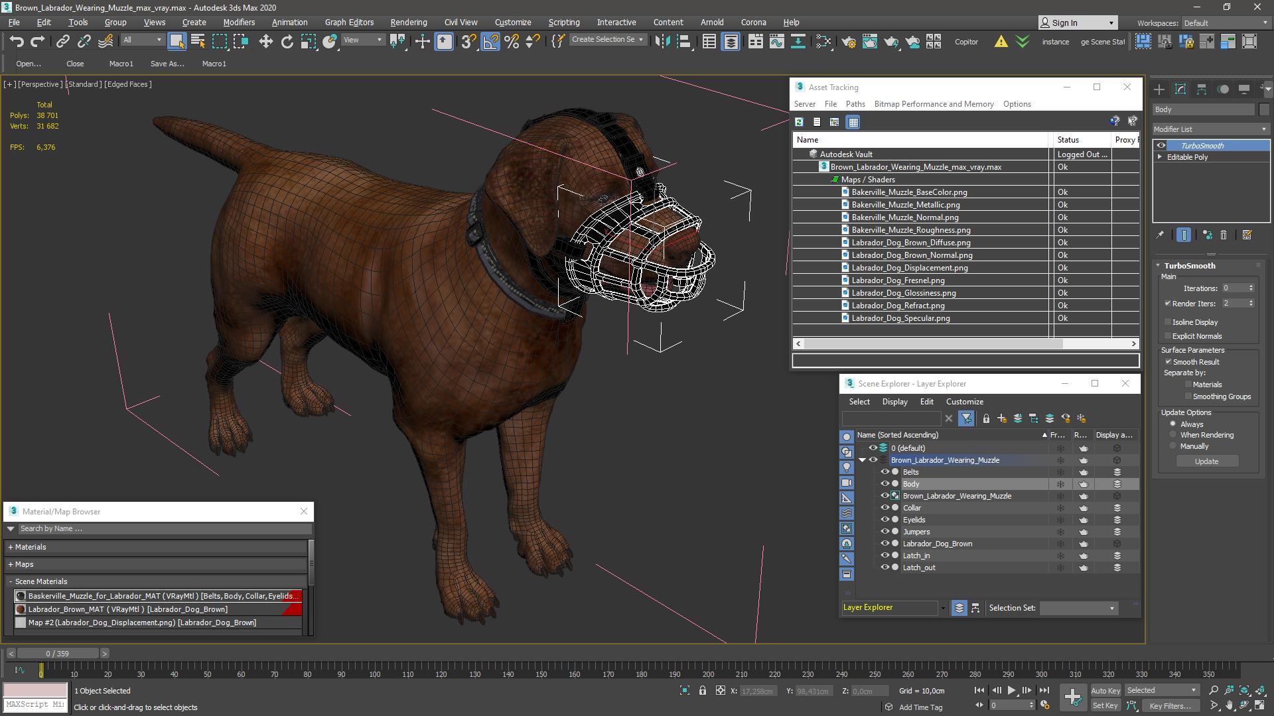This screenshot has height=716, width=1274.
Task: Choose the Select and Move tool
Action: [x=265, y=41]
